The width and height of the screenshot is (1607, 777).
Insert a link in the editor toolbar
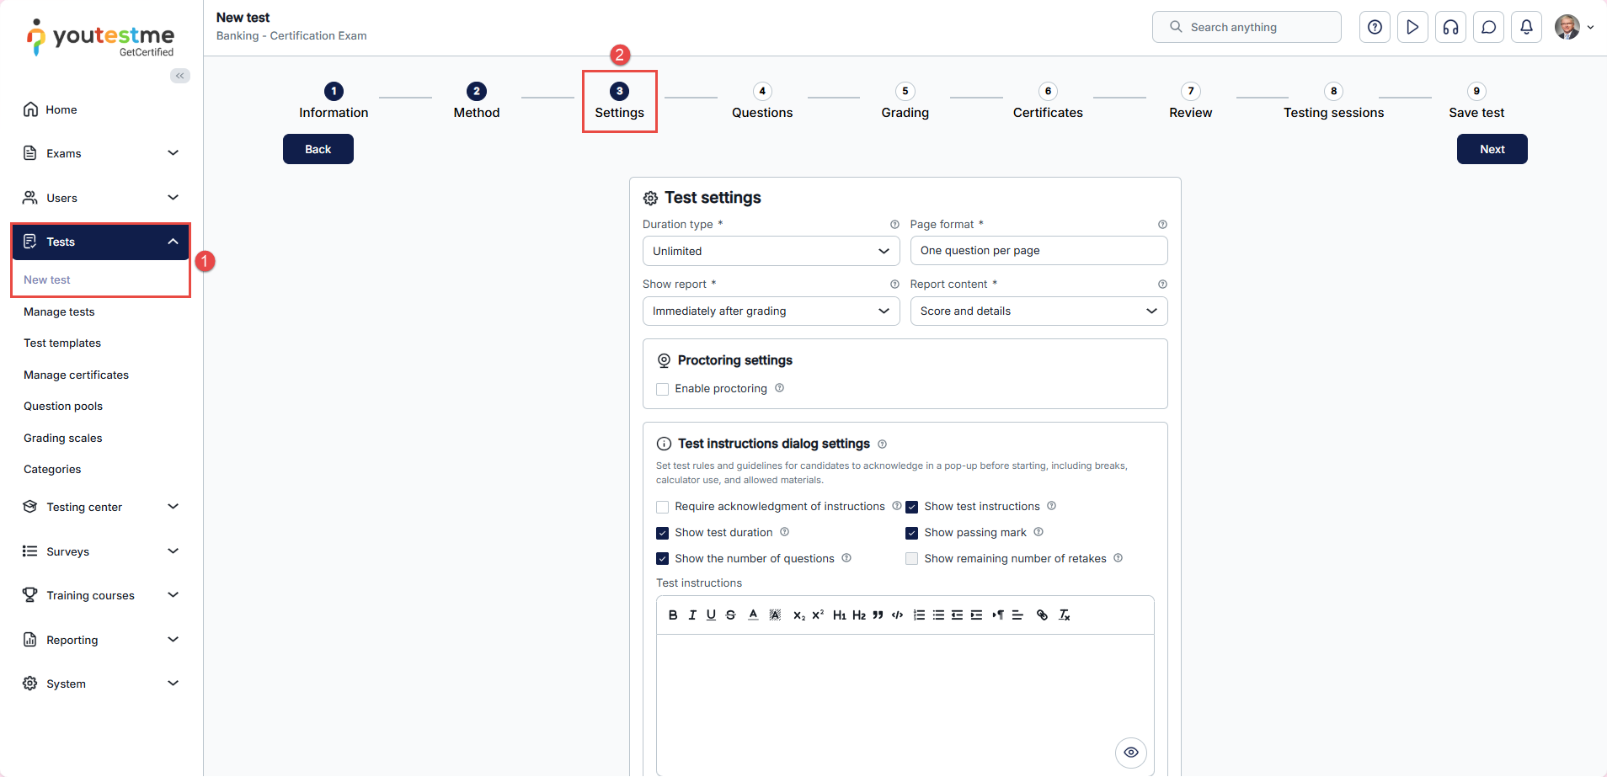1042,615
